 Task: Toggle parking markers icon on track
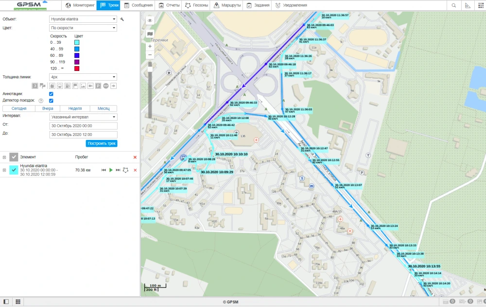98,86
